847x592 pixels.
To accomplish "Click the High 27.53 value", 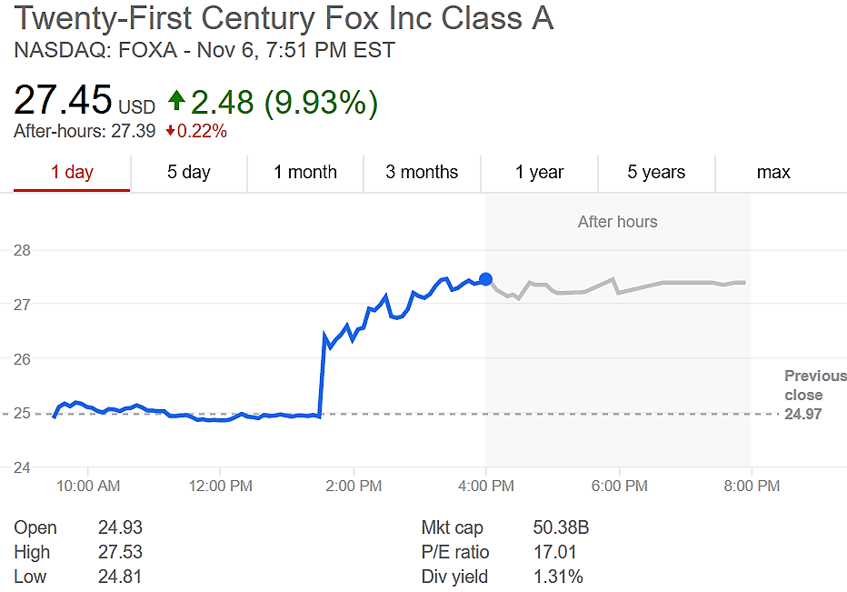I will coord(120,552).
